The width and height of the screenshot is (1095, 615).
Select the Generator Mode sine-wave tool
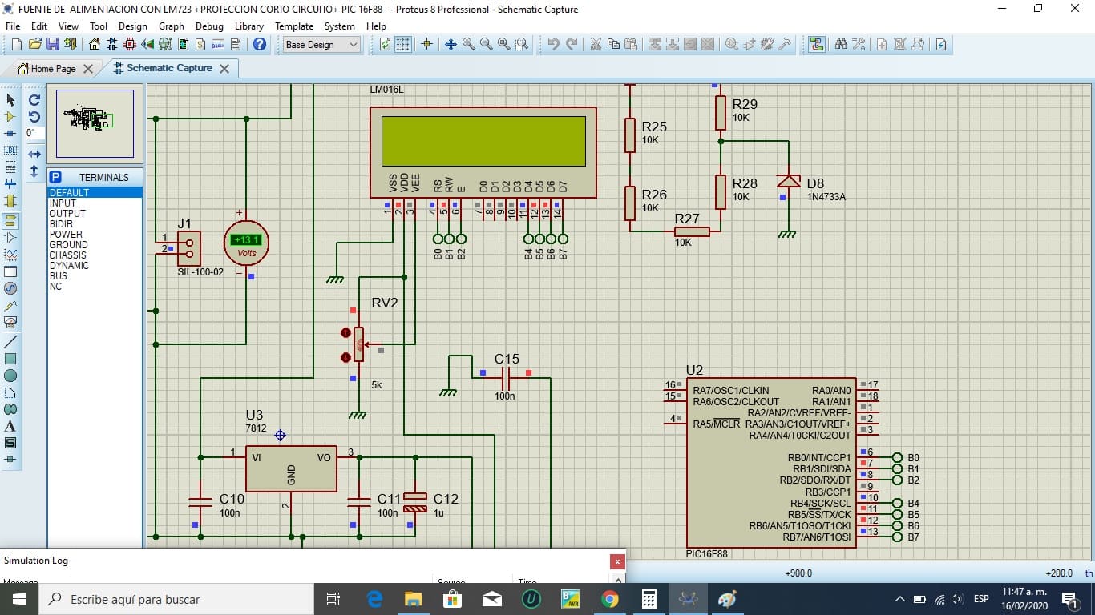tap(10, 288)
